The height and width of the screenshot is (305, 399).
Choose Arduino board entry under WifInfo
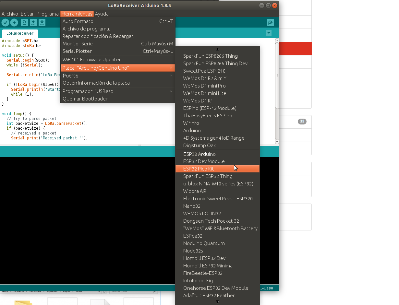tap(217, 131)
